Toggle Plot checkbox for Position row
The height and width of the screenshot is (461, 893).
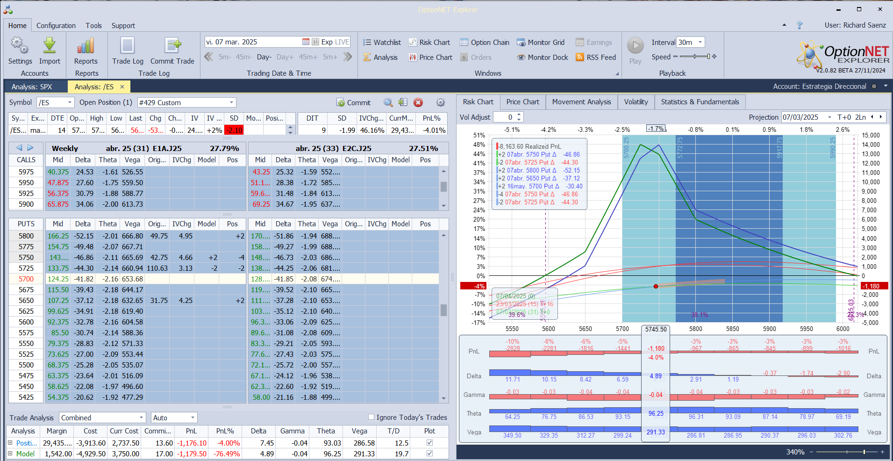click(x=429, y=443)
